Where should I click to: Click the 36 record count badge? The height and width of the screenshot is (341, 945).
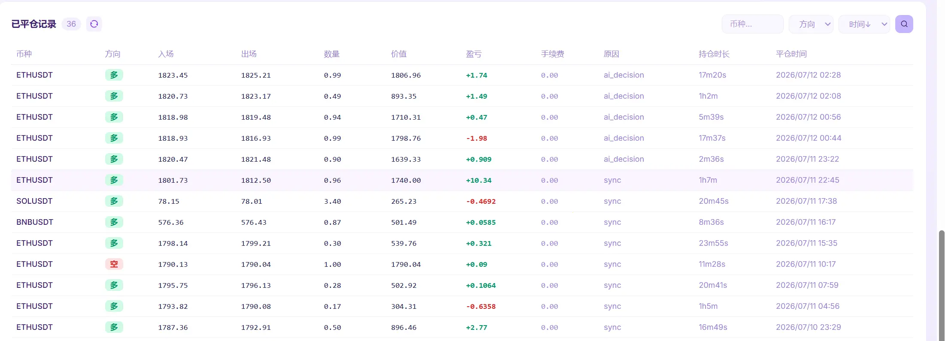(x=71, y=24)
